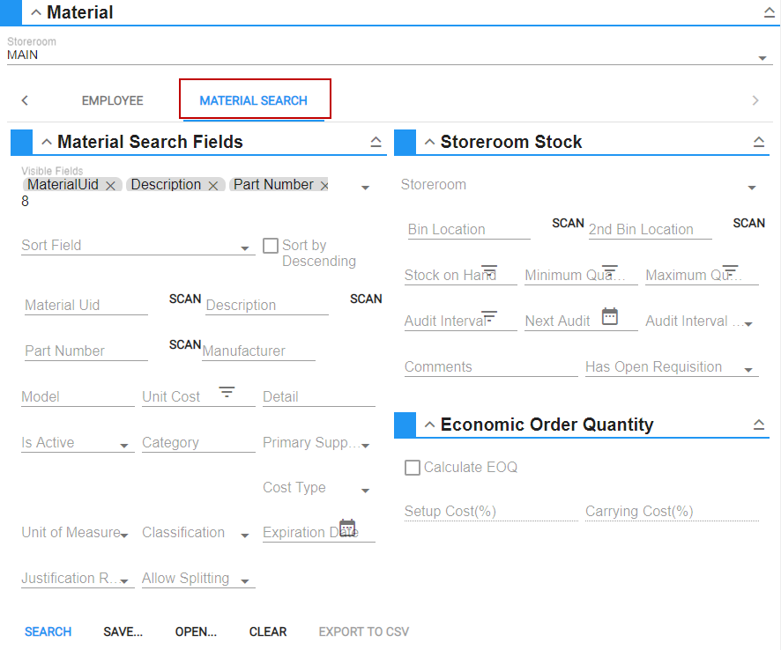The image size is (781, 650).
Task: Select the Material Search tab
Action: click(x=254, y=100)
